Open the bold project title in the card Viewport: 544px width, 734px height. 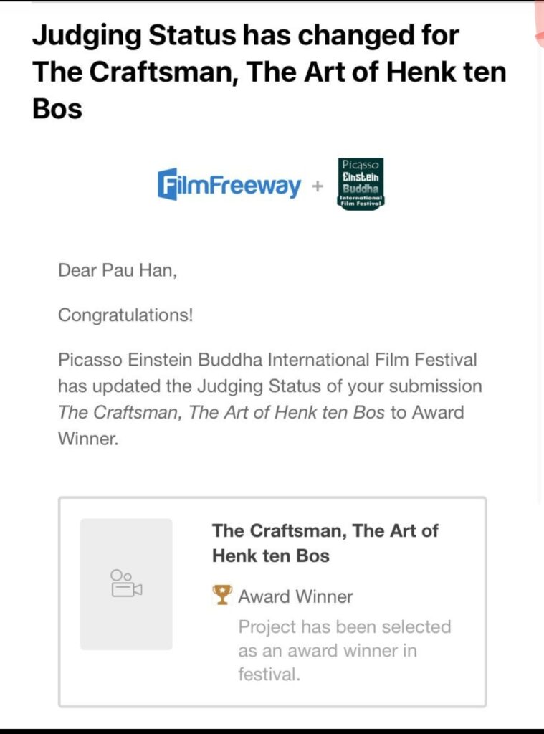(325, 543)
